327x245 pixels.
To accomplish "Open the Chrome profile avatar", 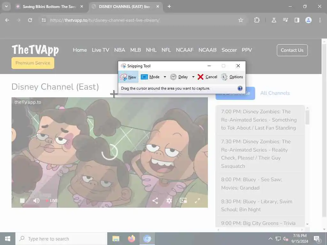I will coord(308,20).
